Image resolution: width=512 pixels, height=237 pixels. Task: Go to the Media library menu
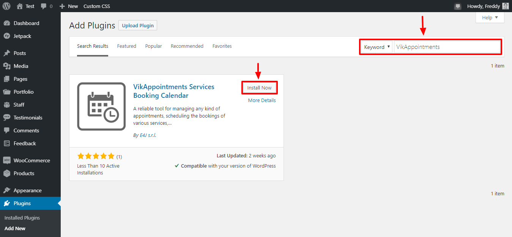[x=30, y=66]
